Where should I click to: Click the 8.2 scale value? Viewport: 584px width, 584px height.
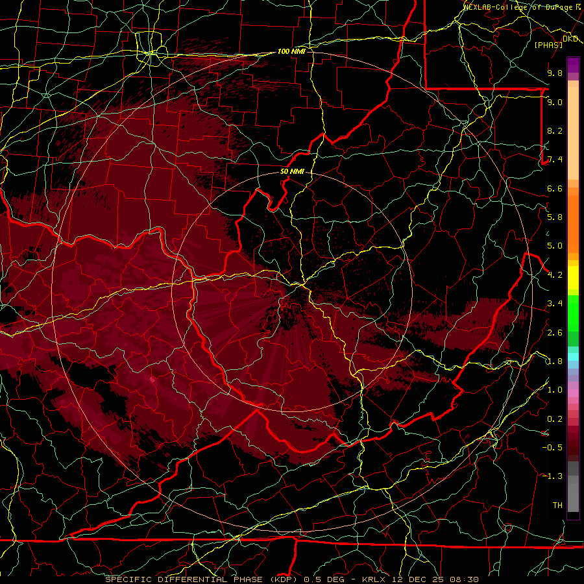coord(555,130)
